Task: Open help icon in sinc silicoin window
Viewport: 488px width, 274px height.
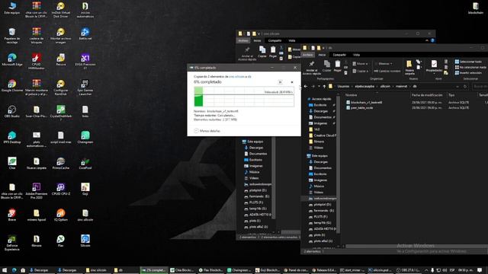Action: click(x=432, y=40)
